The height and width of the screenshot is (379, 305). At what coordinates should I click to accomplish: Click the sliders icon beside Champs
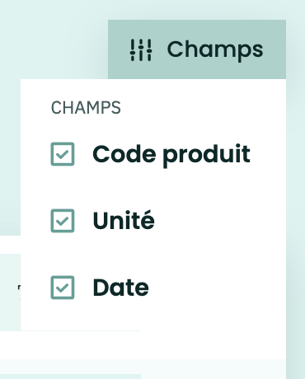[x=141, y=49]
